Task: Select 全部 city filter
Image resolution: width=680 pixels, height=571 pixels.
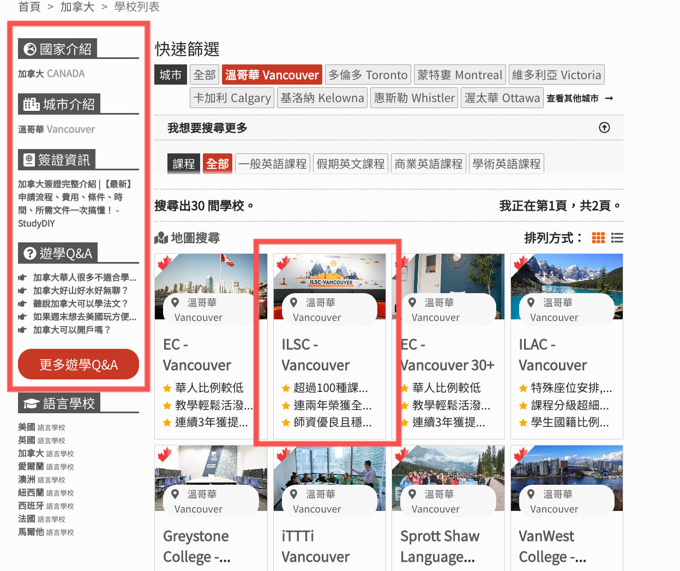Action: (x=204, y=75)
